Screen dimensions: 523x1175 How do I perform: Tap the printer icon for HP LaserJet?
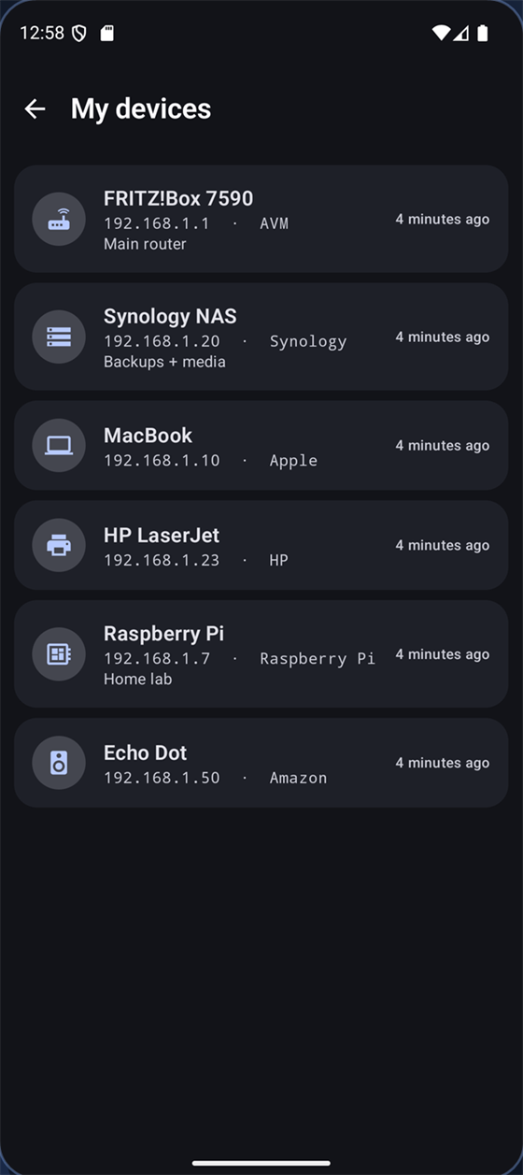click(59, 545)
